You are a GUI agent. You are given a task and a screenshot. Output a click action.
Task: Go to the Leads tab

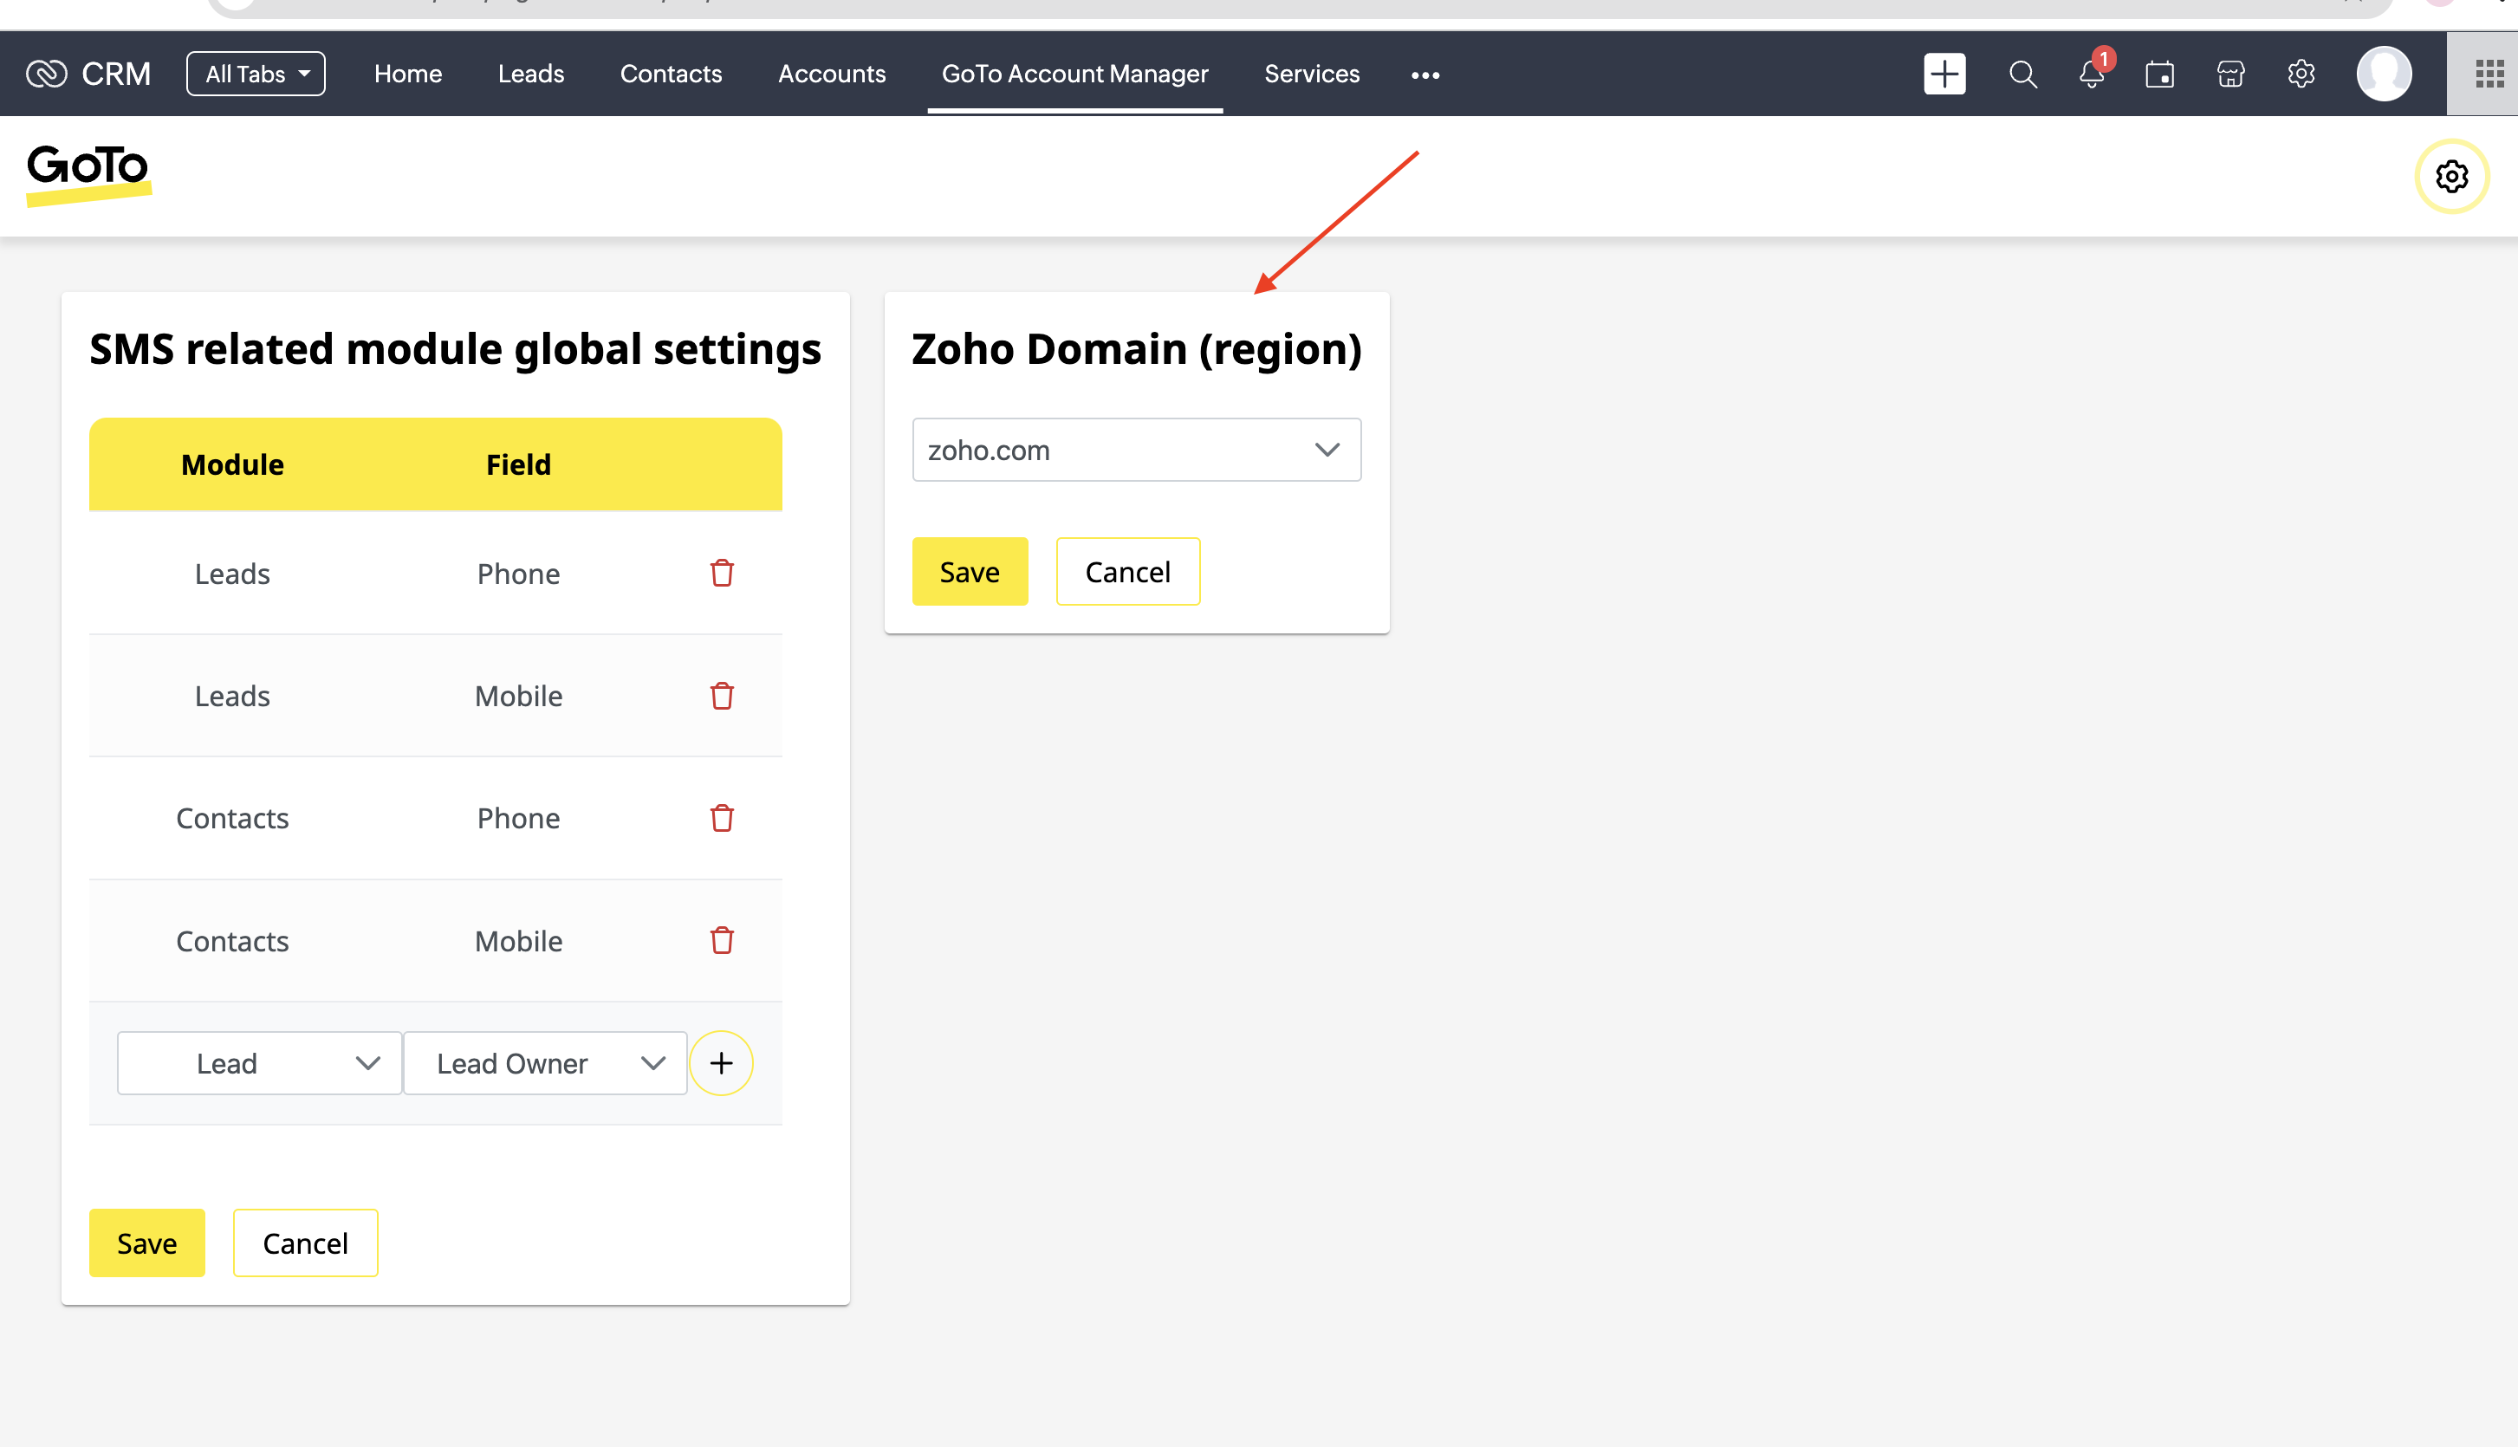coord(530,74)
